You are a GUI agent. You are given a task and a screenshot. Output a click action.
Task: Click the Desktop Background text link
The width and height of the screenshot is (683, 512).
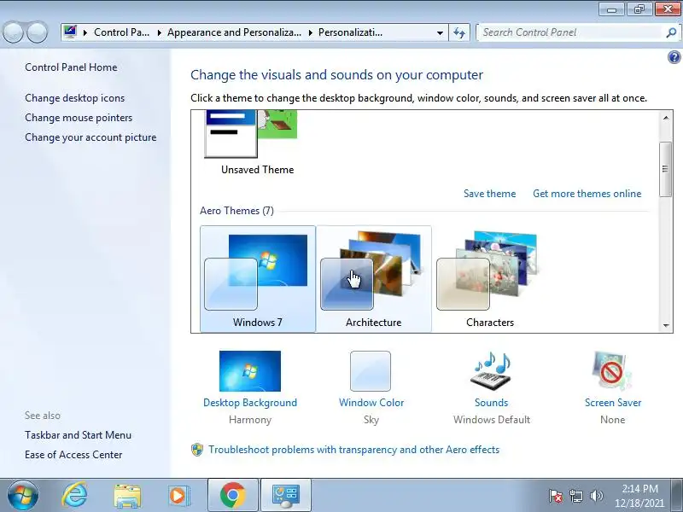click(250, 403)
